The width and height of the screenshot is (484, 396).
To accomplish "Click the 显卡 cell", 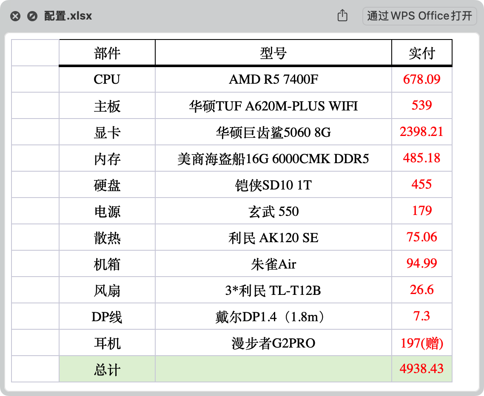I will [x=107, y=132].
